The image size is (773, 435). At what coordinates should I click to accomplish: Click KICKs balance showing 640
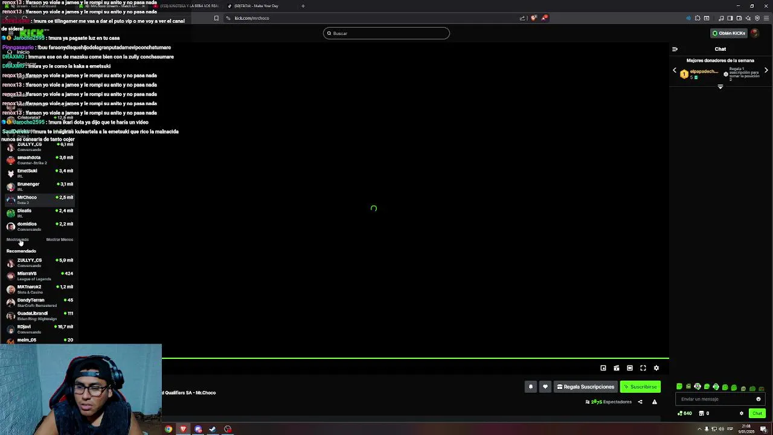(685, 413)
